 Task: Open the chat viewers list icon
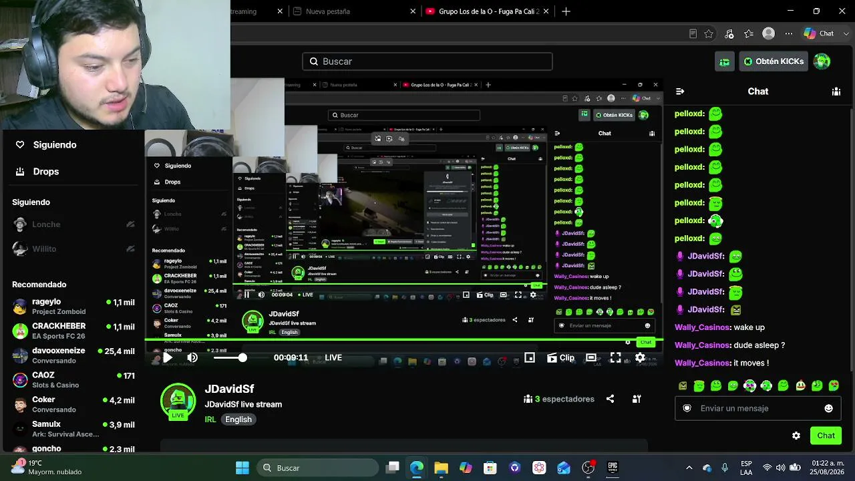click(836, 92)
